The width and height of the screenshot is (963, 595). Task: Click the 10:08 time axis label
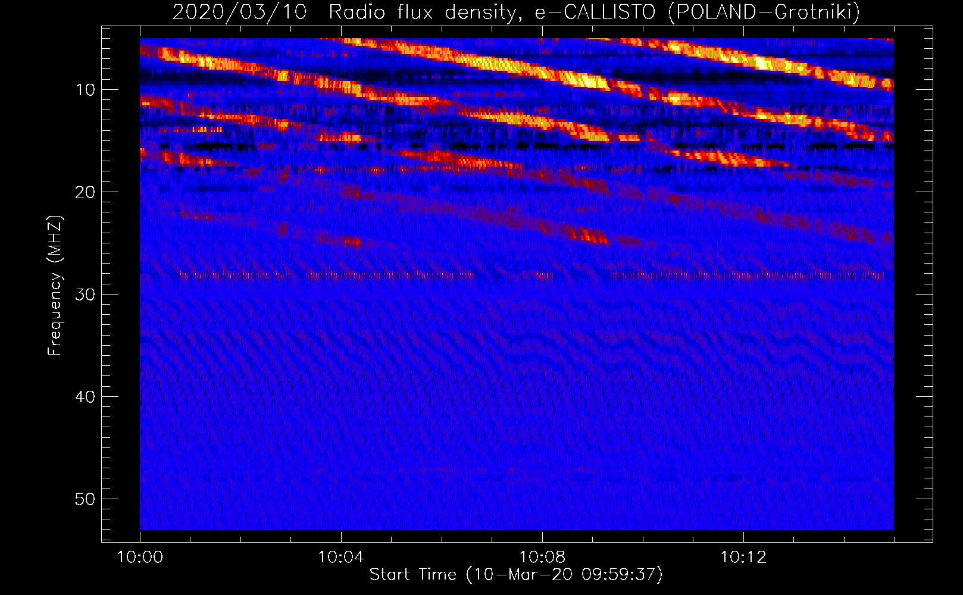pyautogui.click(x=542, y=558)
